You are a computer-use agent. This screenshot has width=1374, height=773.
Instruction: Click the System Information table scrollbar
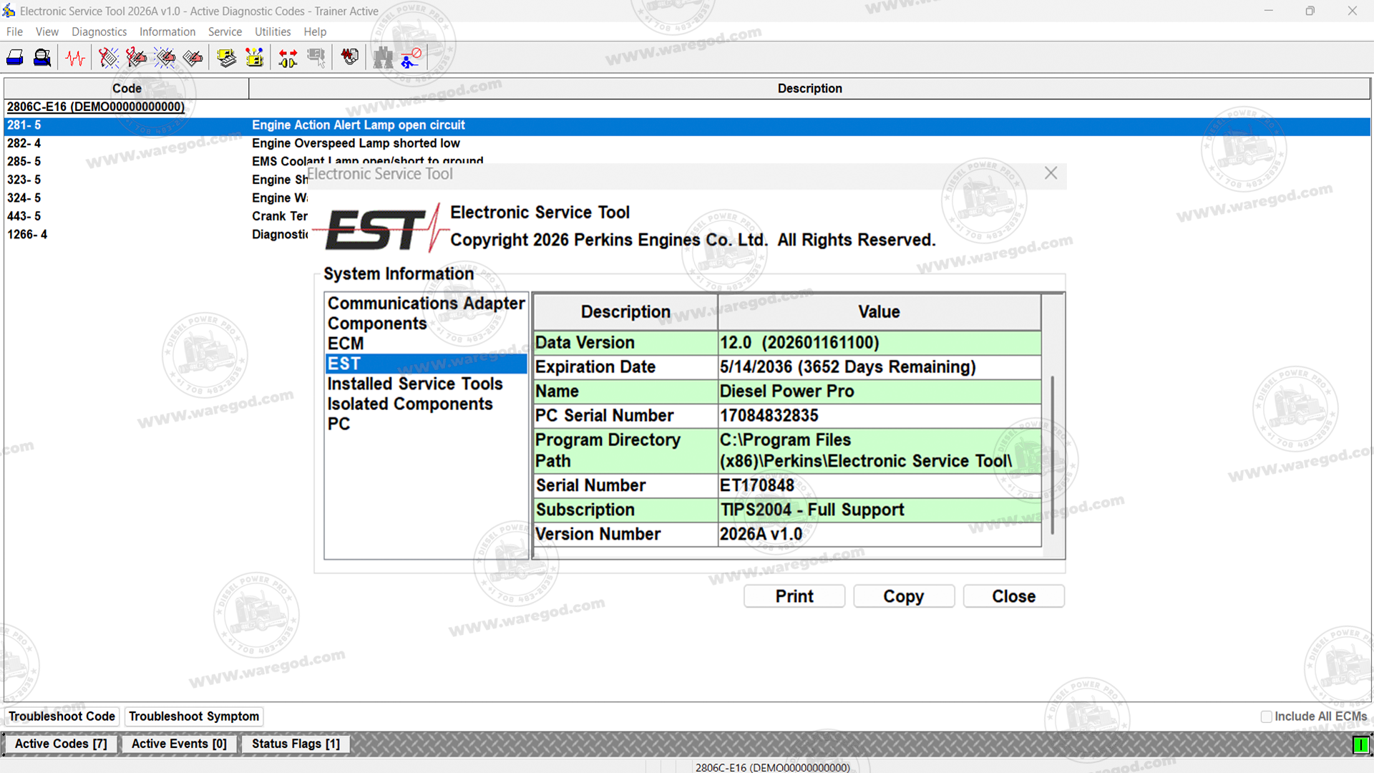1053,454
